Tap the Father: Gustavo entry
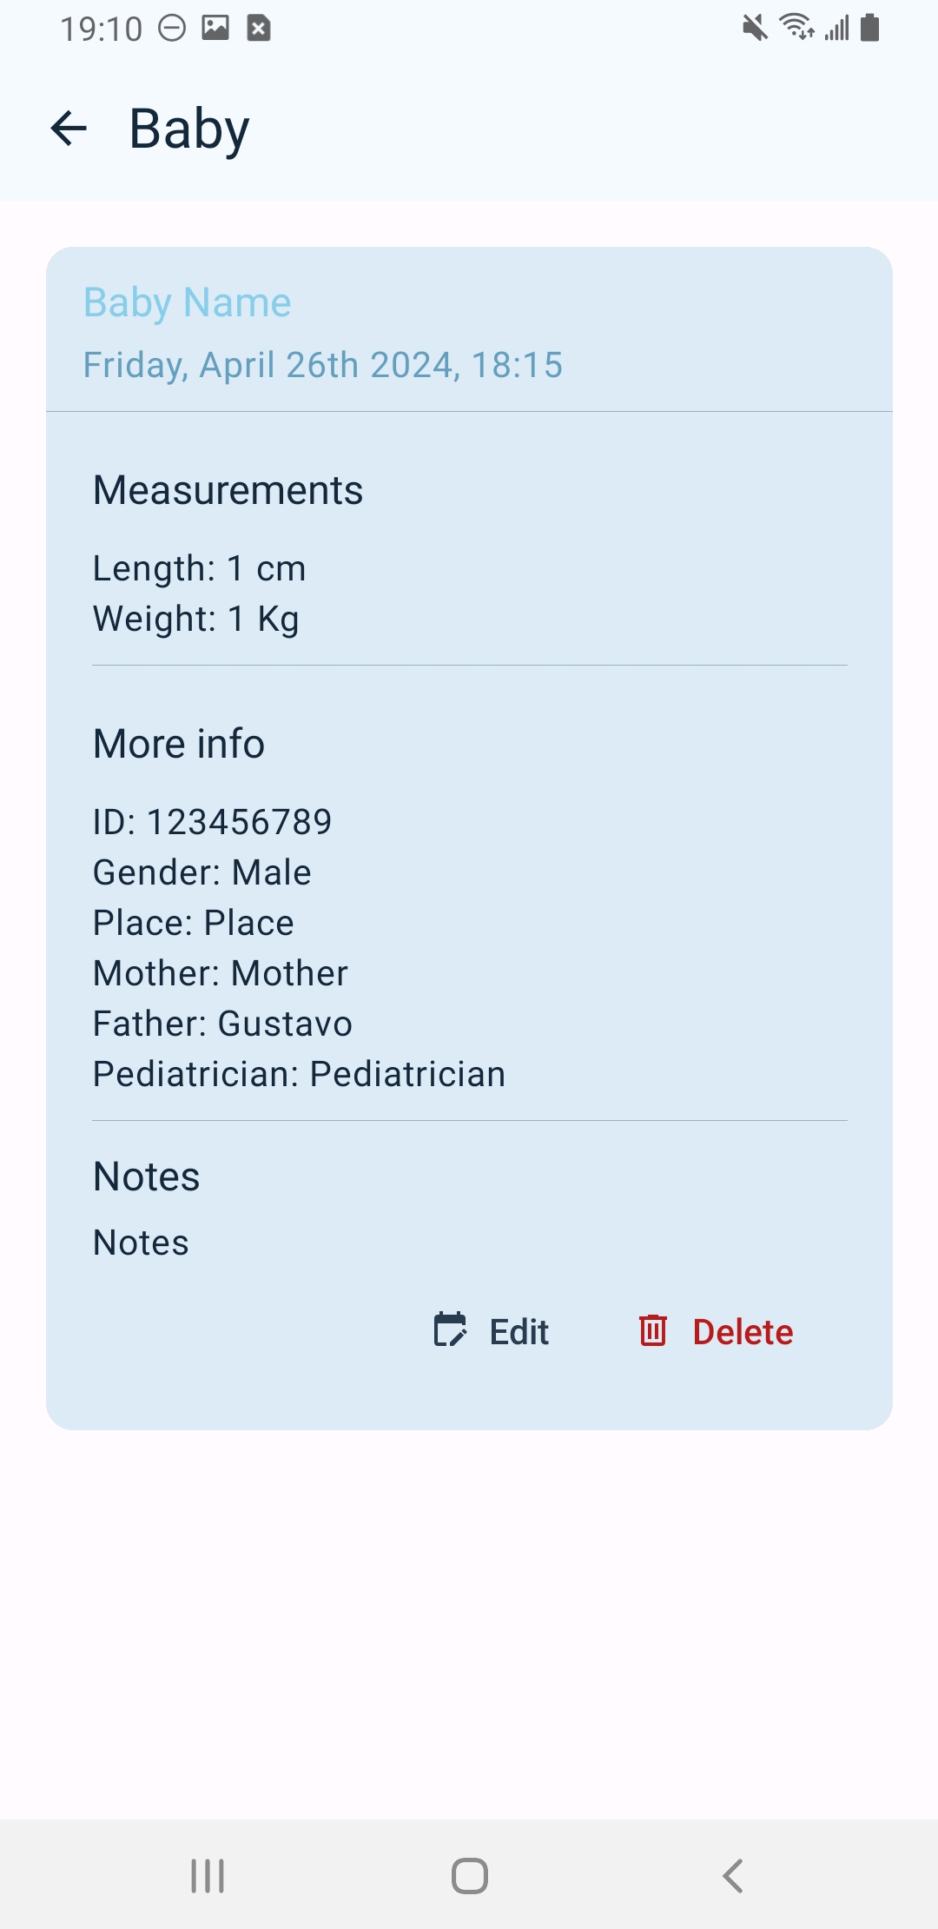The width and height of the screenshot is (938, 1929). pyautogui.click(x=222, y=1024)
